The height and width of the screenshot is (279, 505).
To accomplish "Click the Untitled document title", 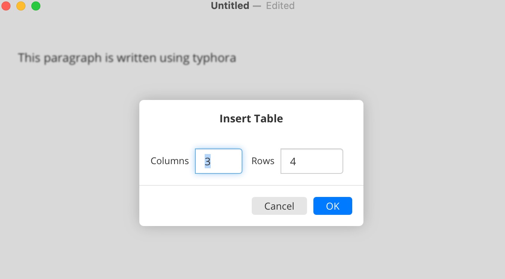I will pyautogui.click(x=230, y=6).
